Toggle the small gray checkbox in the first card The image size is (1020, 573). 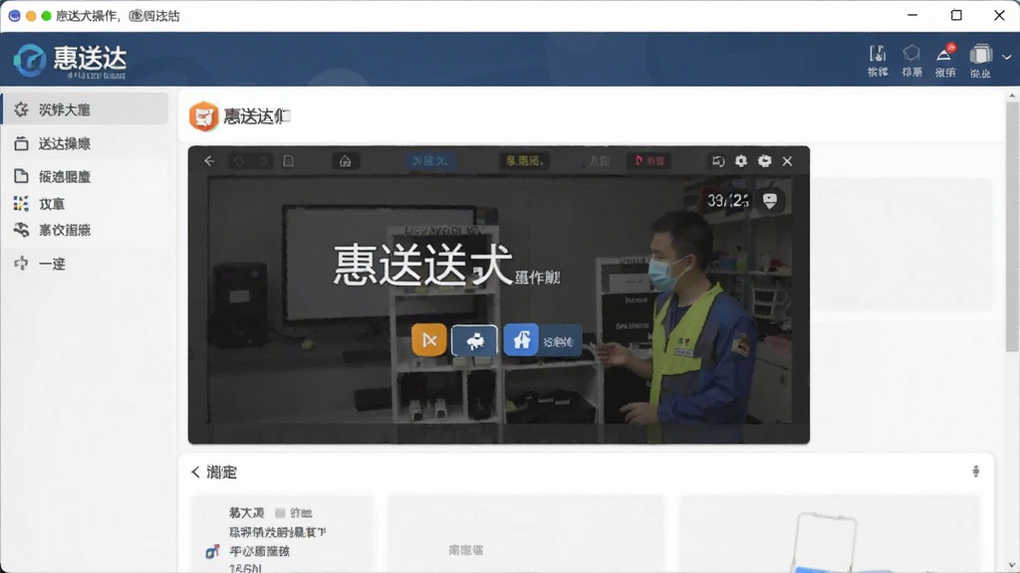(x=280, y=513)
